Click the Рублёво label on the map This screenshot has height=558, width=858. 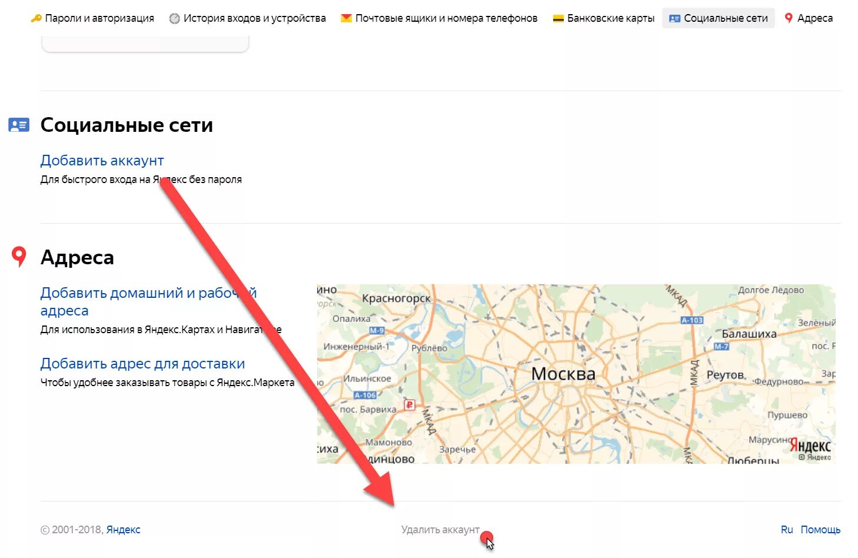tap(429, 348)
